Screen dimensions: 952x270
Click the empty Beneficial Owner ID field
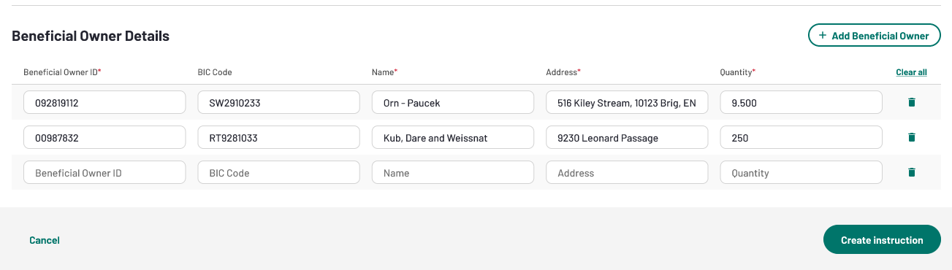point(104,172)
